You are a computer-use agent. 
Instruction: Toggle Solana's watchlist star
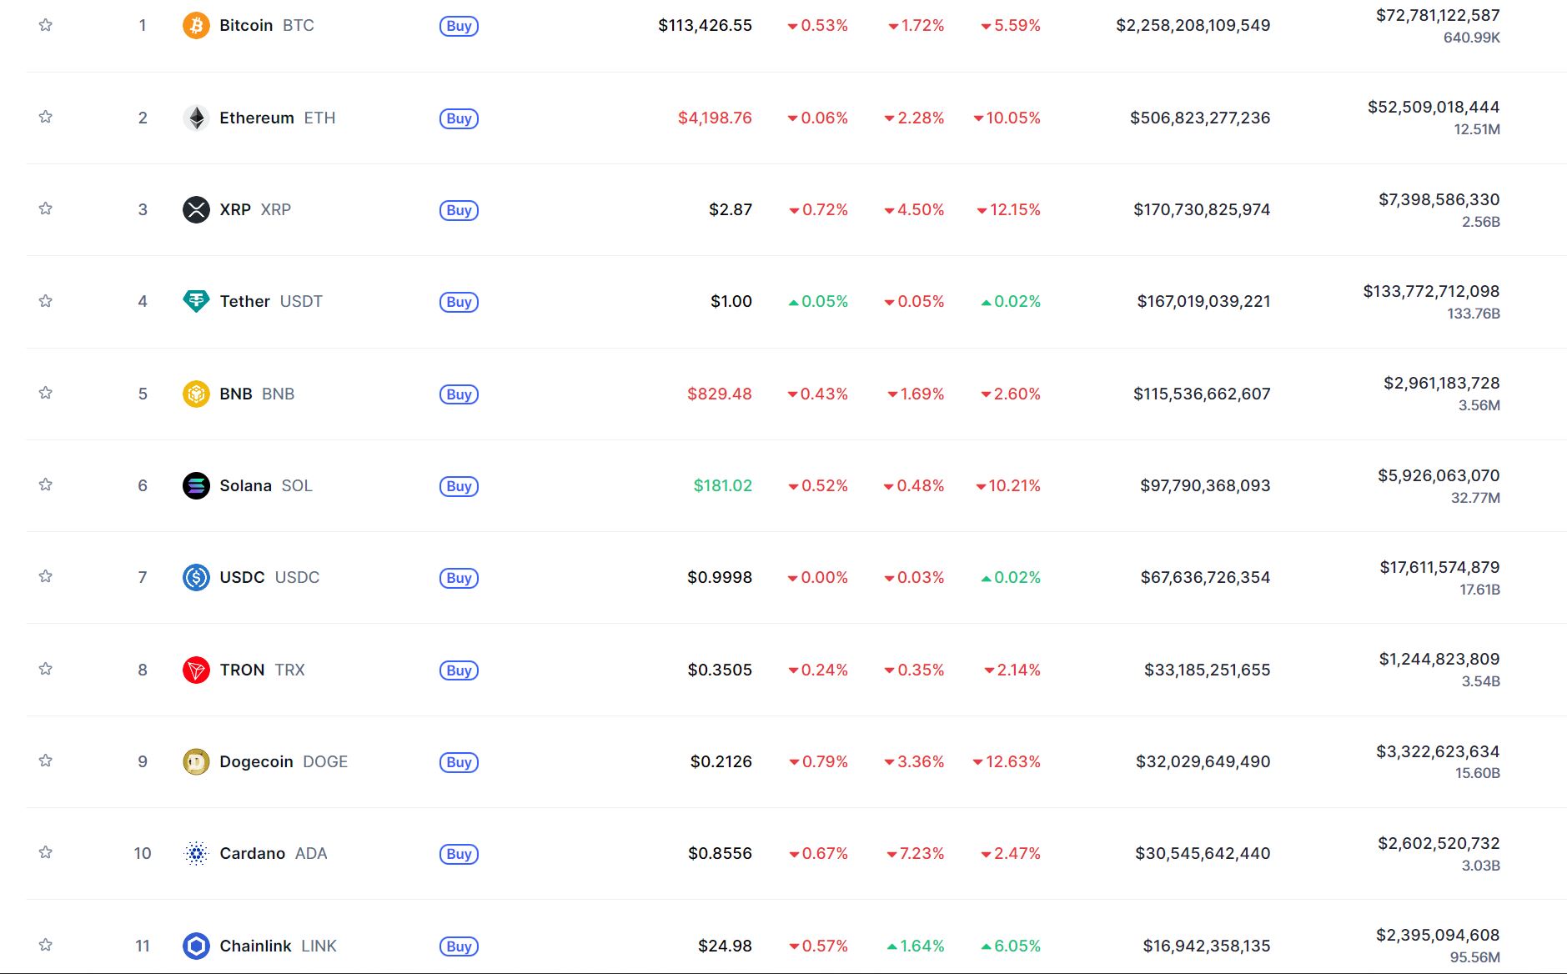46,484
